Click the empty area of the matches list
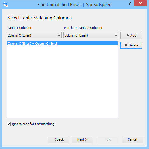The width and height of the screenshot is (149, 149). (x=63, y=82)
